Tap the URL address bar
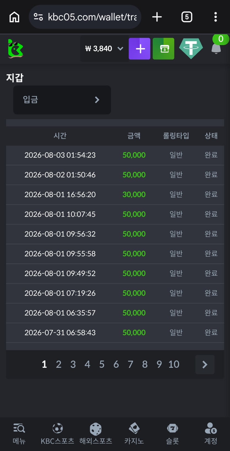 click(85, 17)
